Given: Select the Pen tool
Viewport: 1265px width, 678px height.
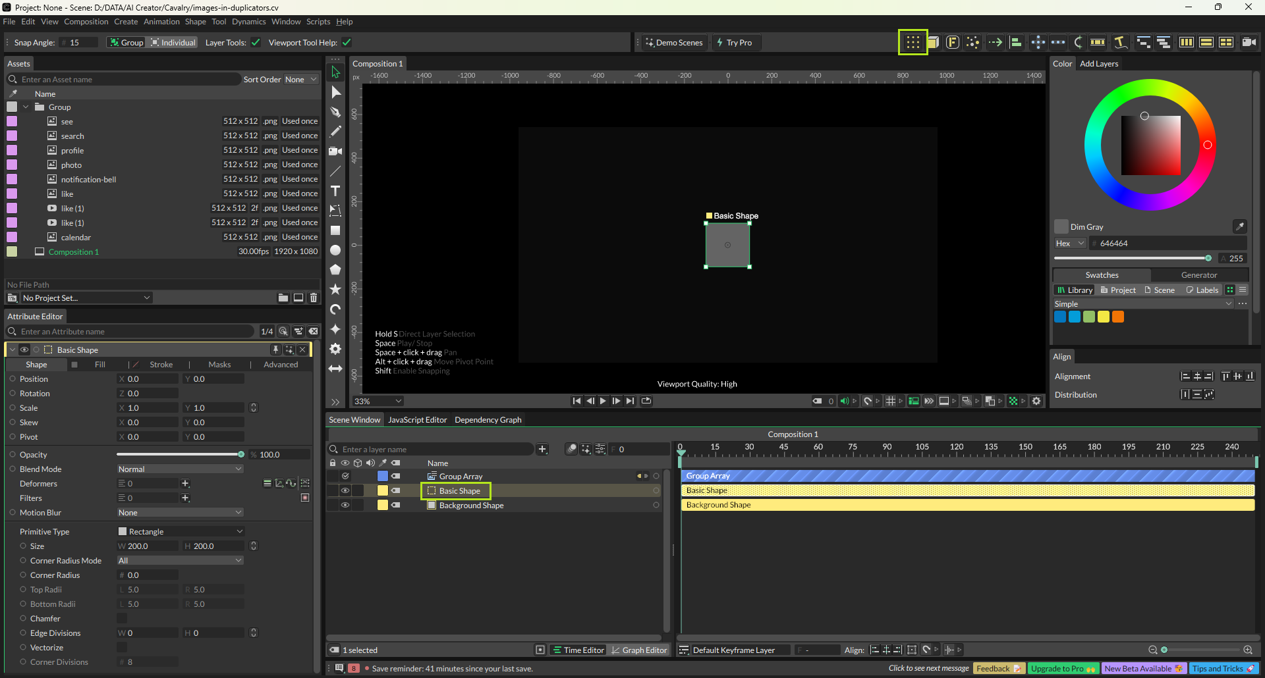Looking at the screenshot, I should point(335,112).
